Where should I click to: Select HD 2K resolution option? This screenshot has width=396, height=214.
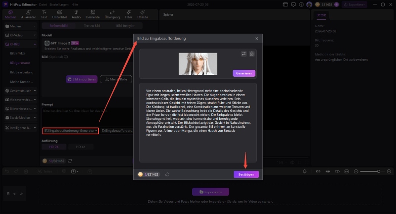click(54, 147)
